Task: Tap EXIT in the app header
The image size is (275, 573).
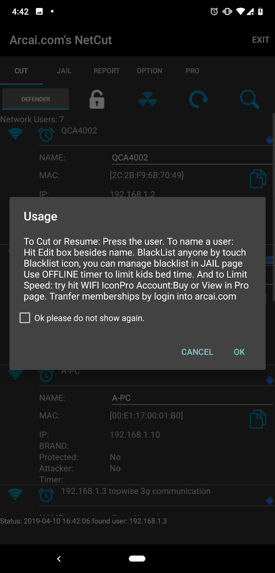Action: pos(261,40)
